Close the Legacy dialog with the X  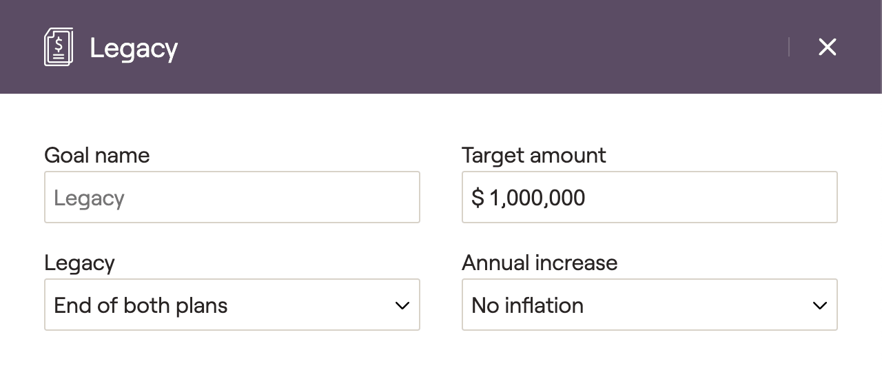tap(827, 47)
